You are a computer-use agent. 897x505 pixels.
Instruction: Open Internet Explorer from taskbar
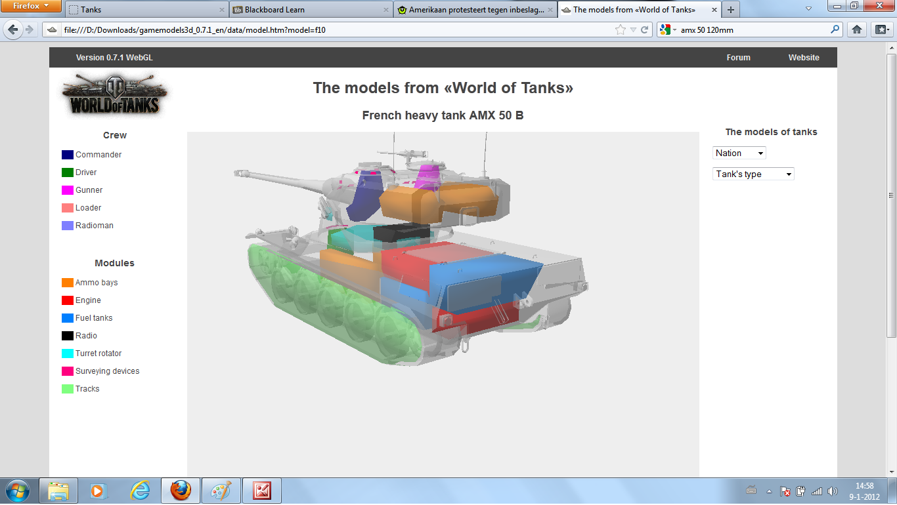coord(140,491)
